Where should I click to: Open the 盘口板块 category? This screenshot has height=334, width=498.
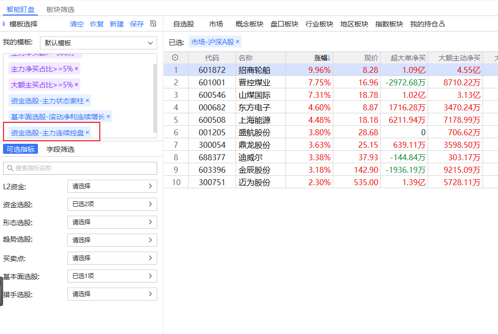click(284, 24)
